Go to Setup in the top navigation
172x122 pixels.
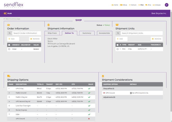[124, 5]
